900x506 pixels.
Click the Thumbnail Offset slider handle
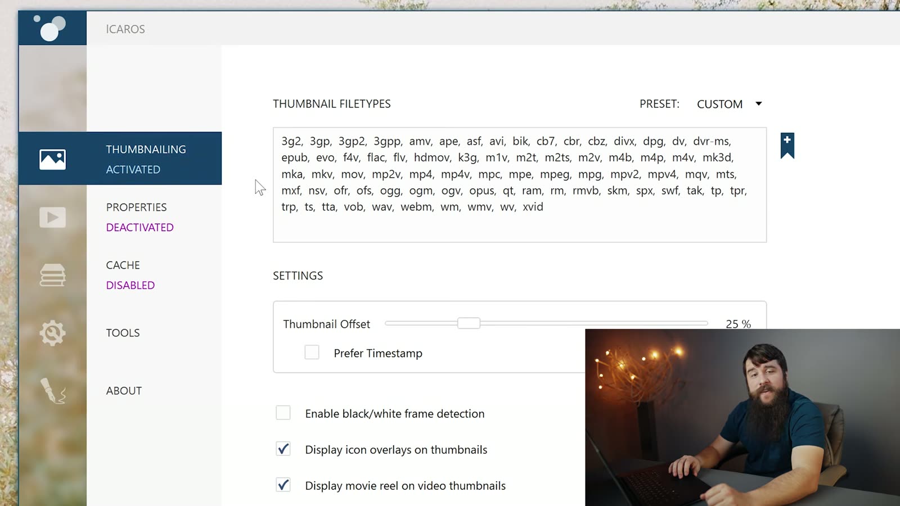(469, 323)
